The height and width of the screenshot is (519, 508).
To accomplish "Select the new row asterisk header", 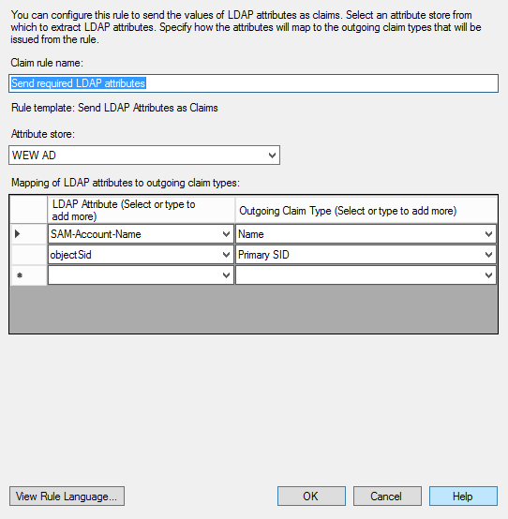I will click(x=28, y=275).
